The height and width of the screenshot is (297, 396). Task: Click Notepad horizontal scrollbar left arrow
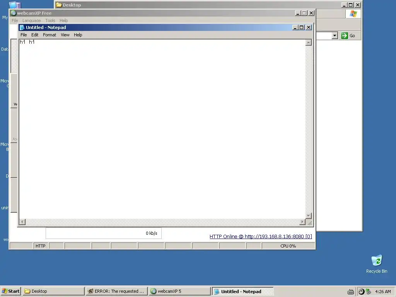click(22, 222)
